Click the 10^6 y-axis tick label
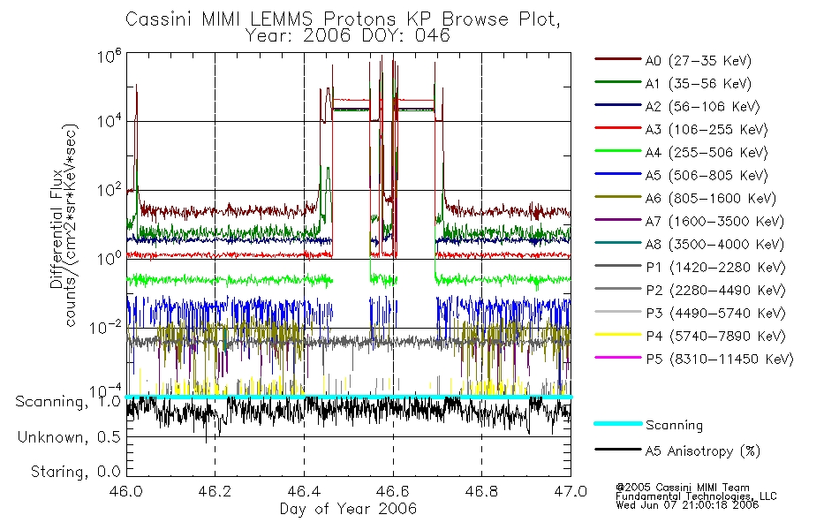Screen dimensions: 839x530 pos(110,56)
